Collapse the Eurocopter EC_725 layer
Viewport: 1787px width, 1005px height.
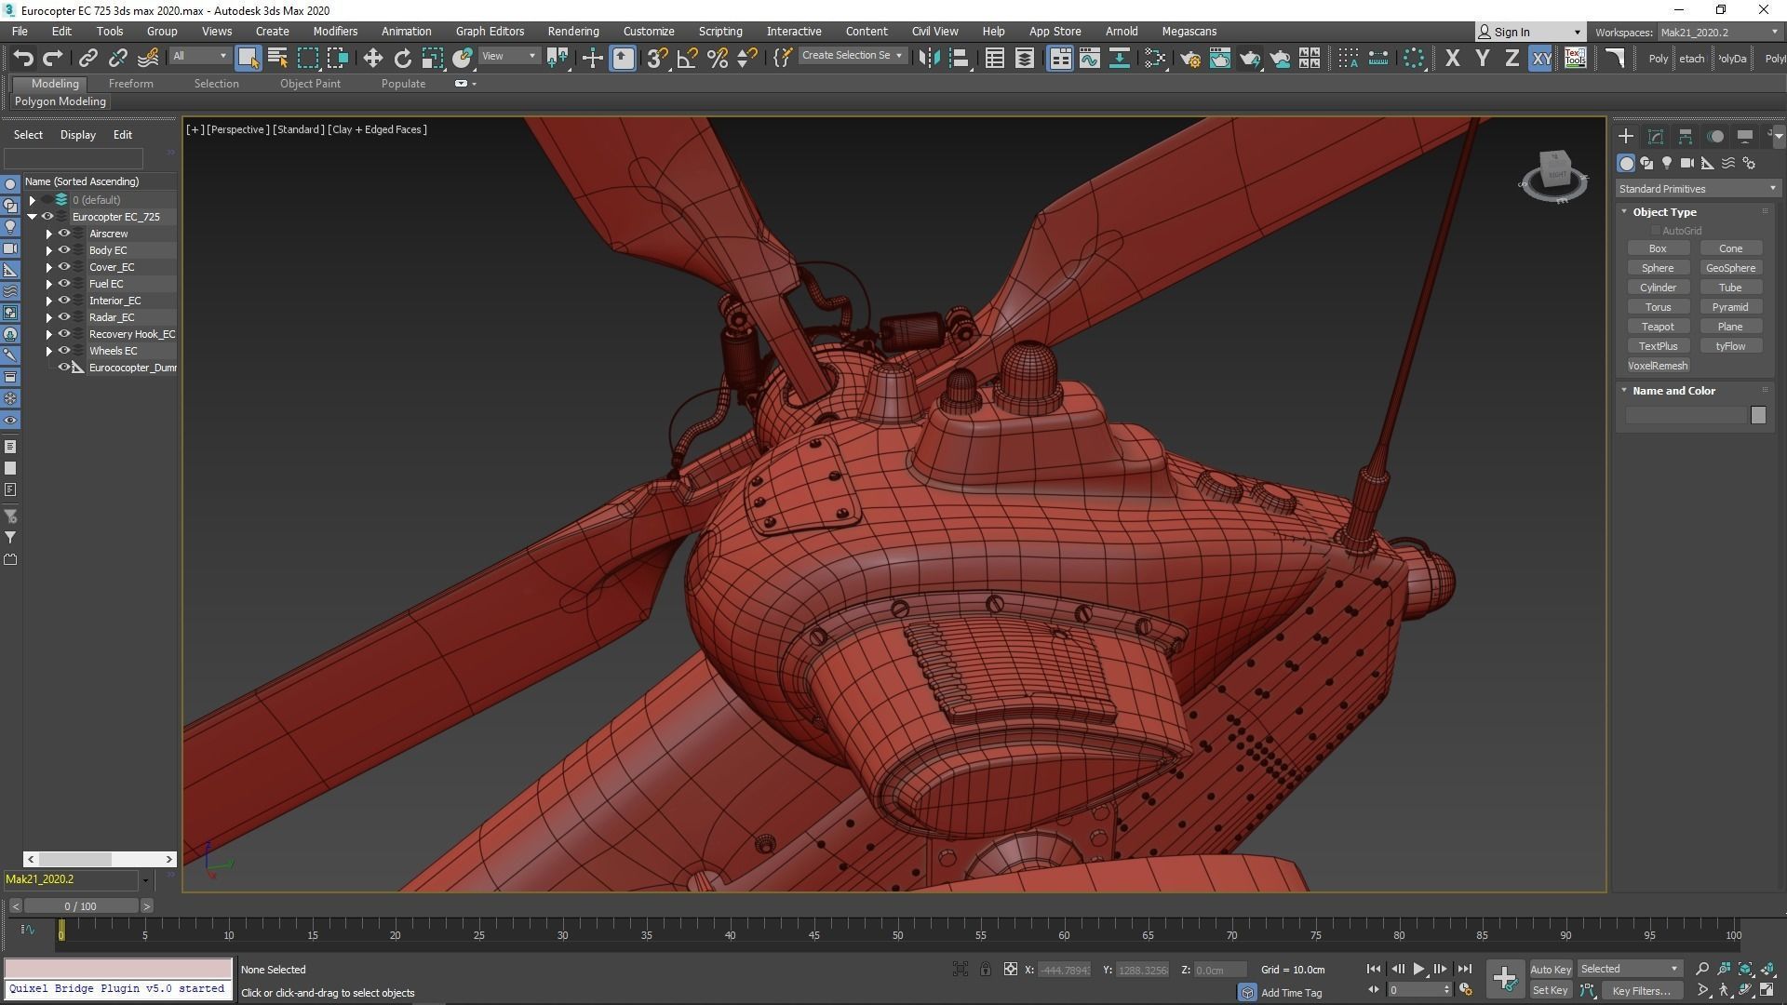click(33, 217)
